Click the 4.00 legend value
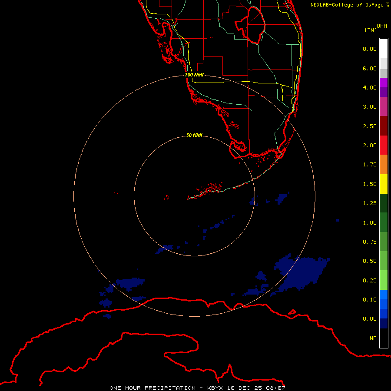The width and height of the screenshot is (391, 391). point(370,87)
